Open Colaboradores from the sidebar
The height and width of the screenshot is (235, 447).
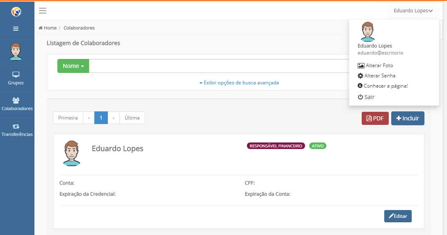pyautogui.click(x=17, y=104)
